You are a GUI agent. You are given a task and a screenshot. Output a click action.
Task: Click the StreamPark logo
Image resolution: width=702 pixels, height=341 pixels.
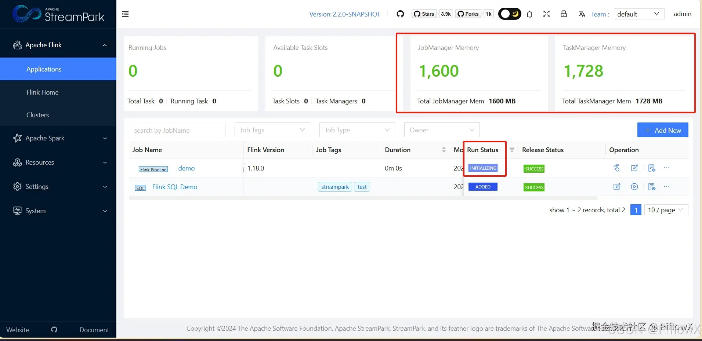58,14
